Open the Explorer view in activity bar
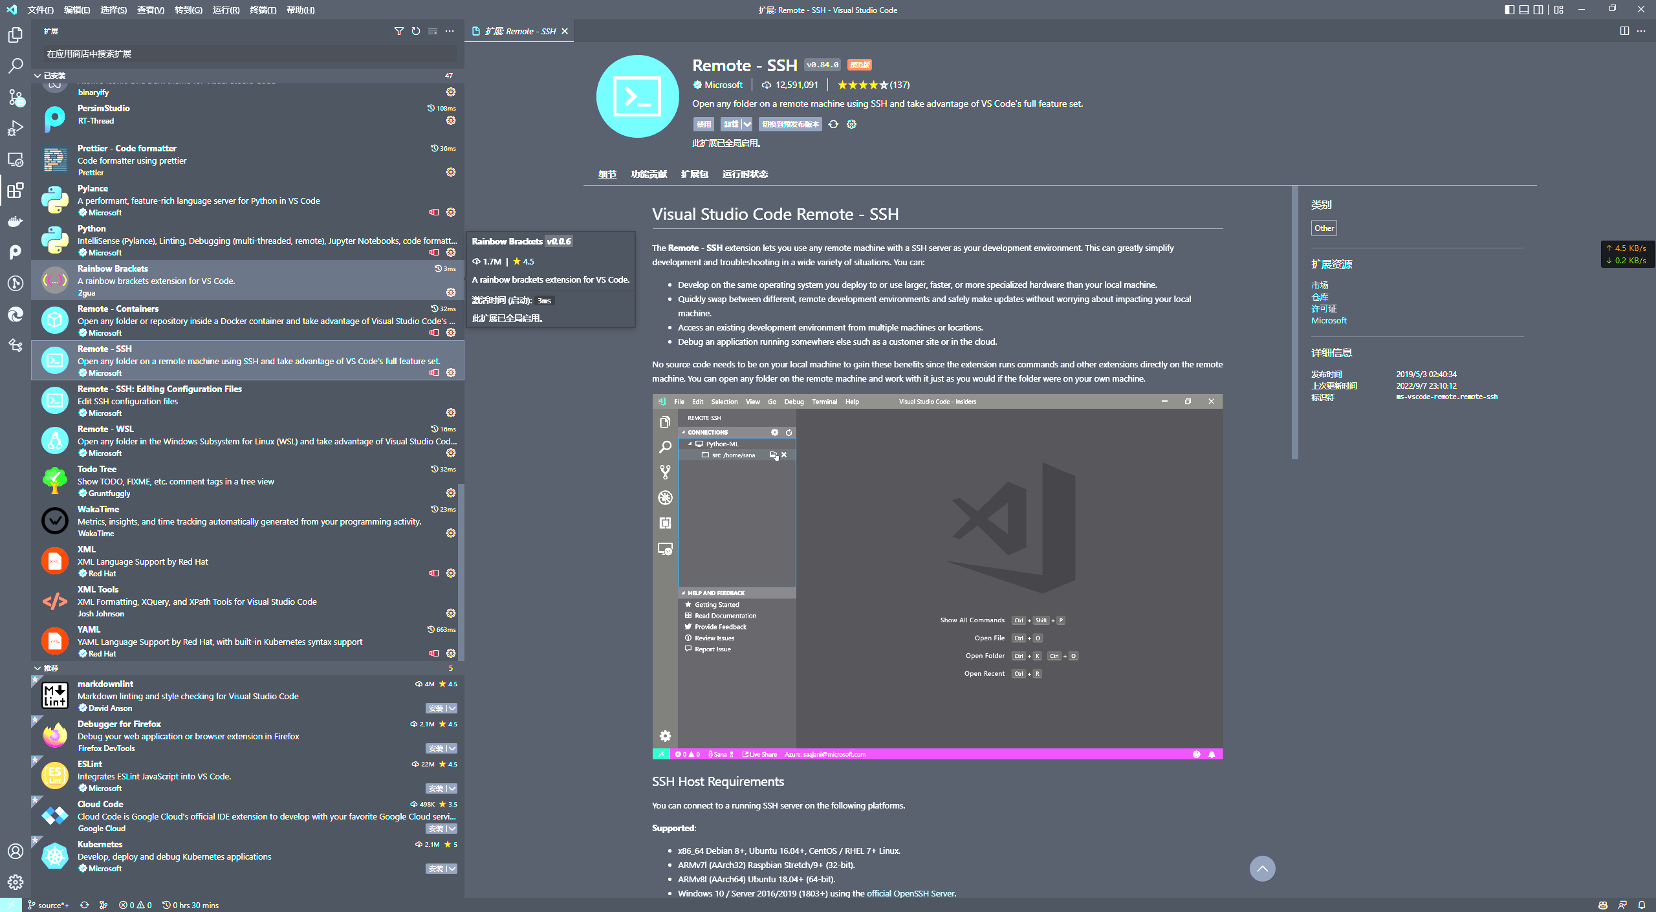This screenshot has width=1656, height=912. pos(16,35)
